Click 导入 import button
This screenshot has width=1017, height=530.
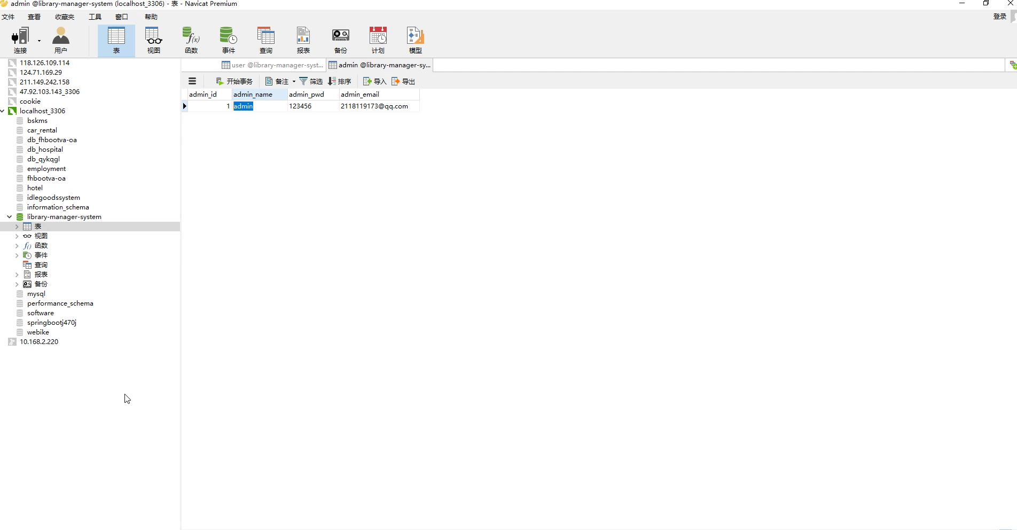point(374,81)
